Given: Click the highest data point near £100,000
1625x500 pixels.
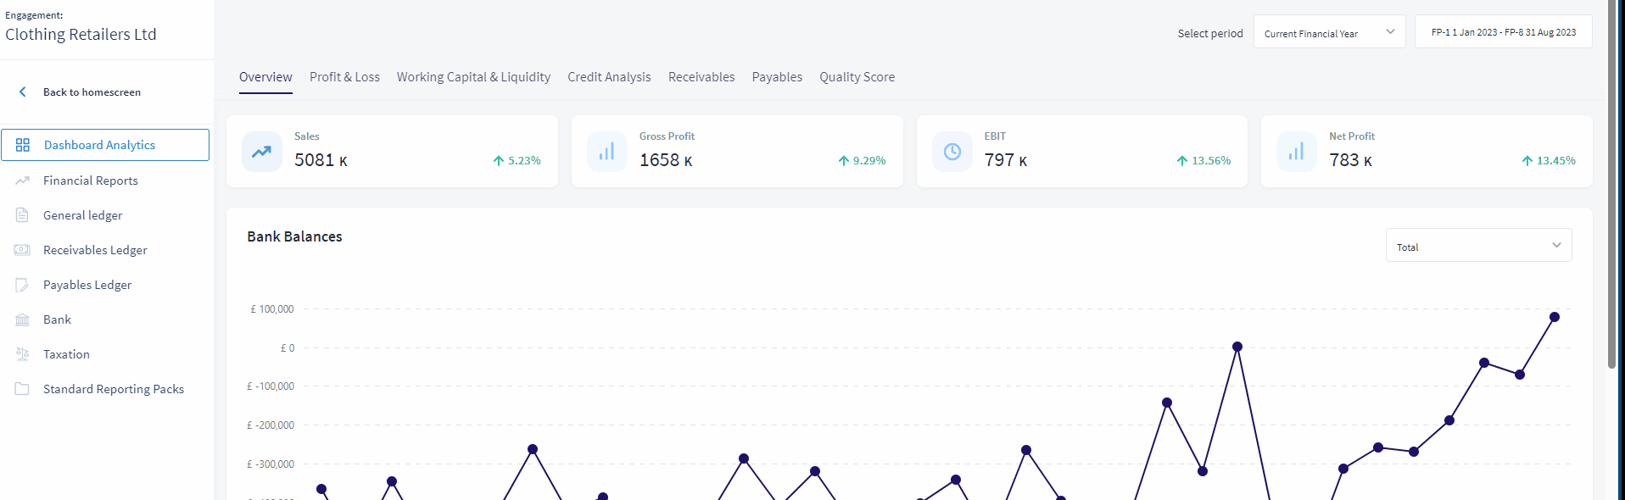Looking at the screenshot, I should 1555,317.
